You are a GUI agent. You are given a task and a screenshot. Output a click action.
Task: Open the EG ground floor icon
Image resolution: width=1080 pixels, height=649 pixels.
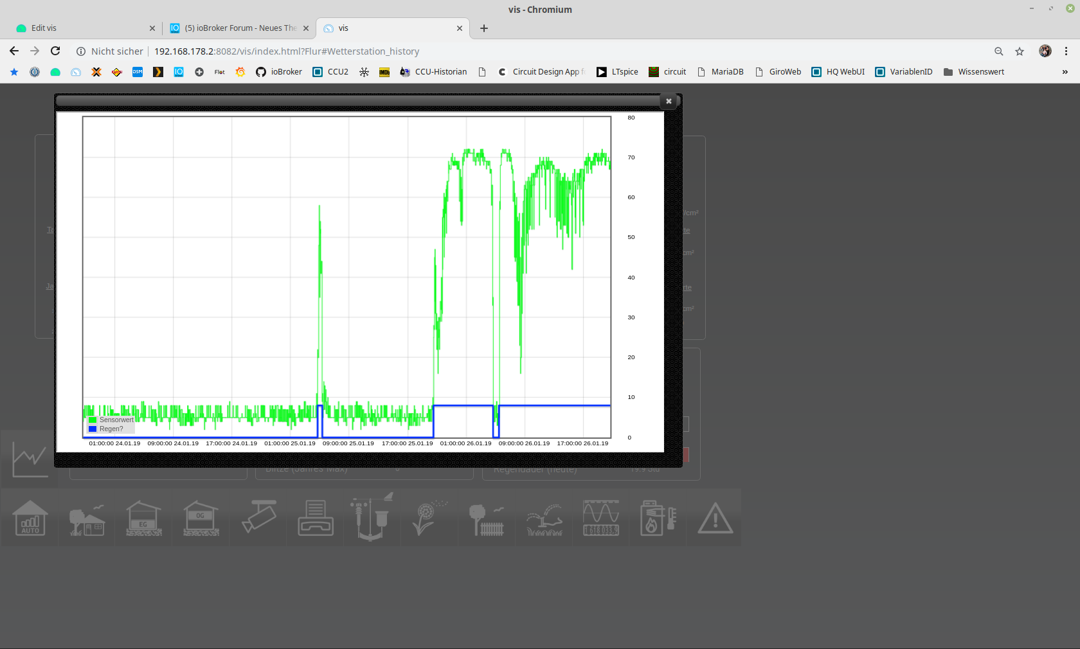coord(144,518)
